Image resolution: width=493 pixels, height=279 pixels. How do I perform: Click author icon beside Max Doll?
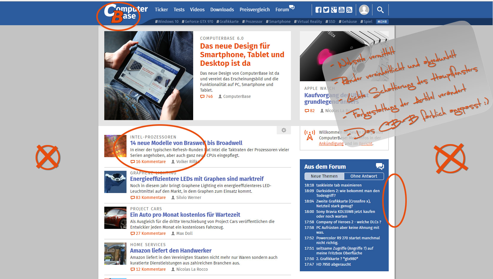[173, 233]
